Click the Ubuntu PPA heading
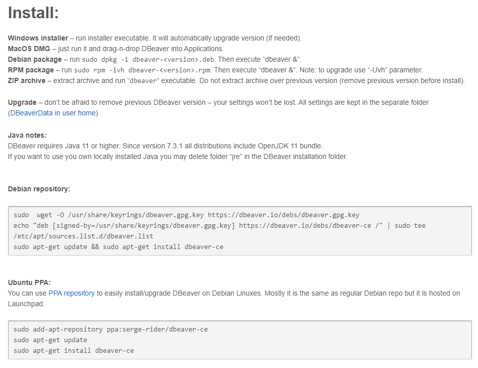This screenshot has height=368, width=478. (29, 282)
